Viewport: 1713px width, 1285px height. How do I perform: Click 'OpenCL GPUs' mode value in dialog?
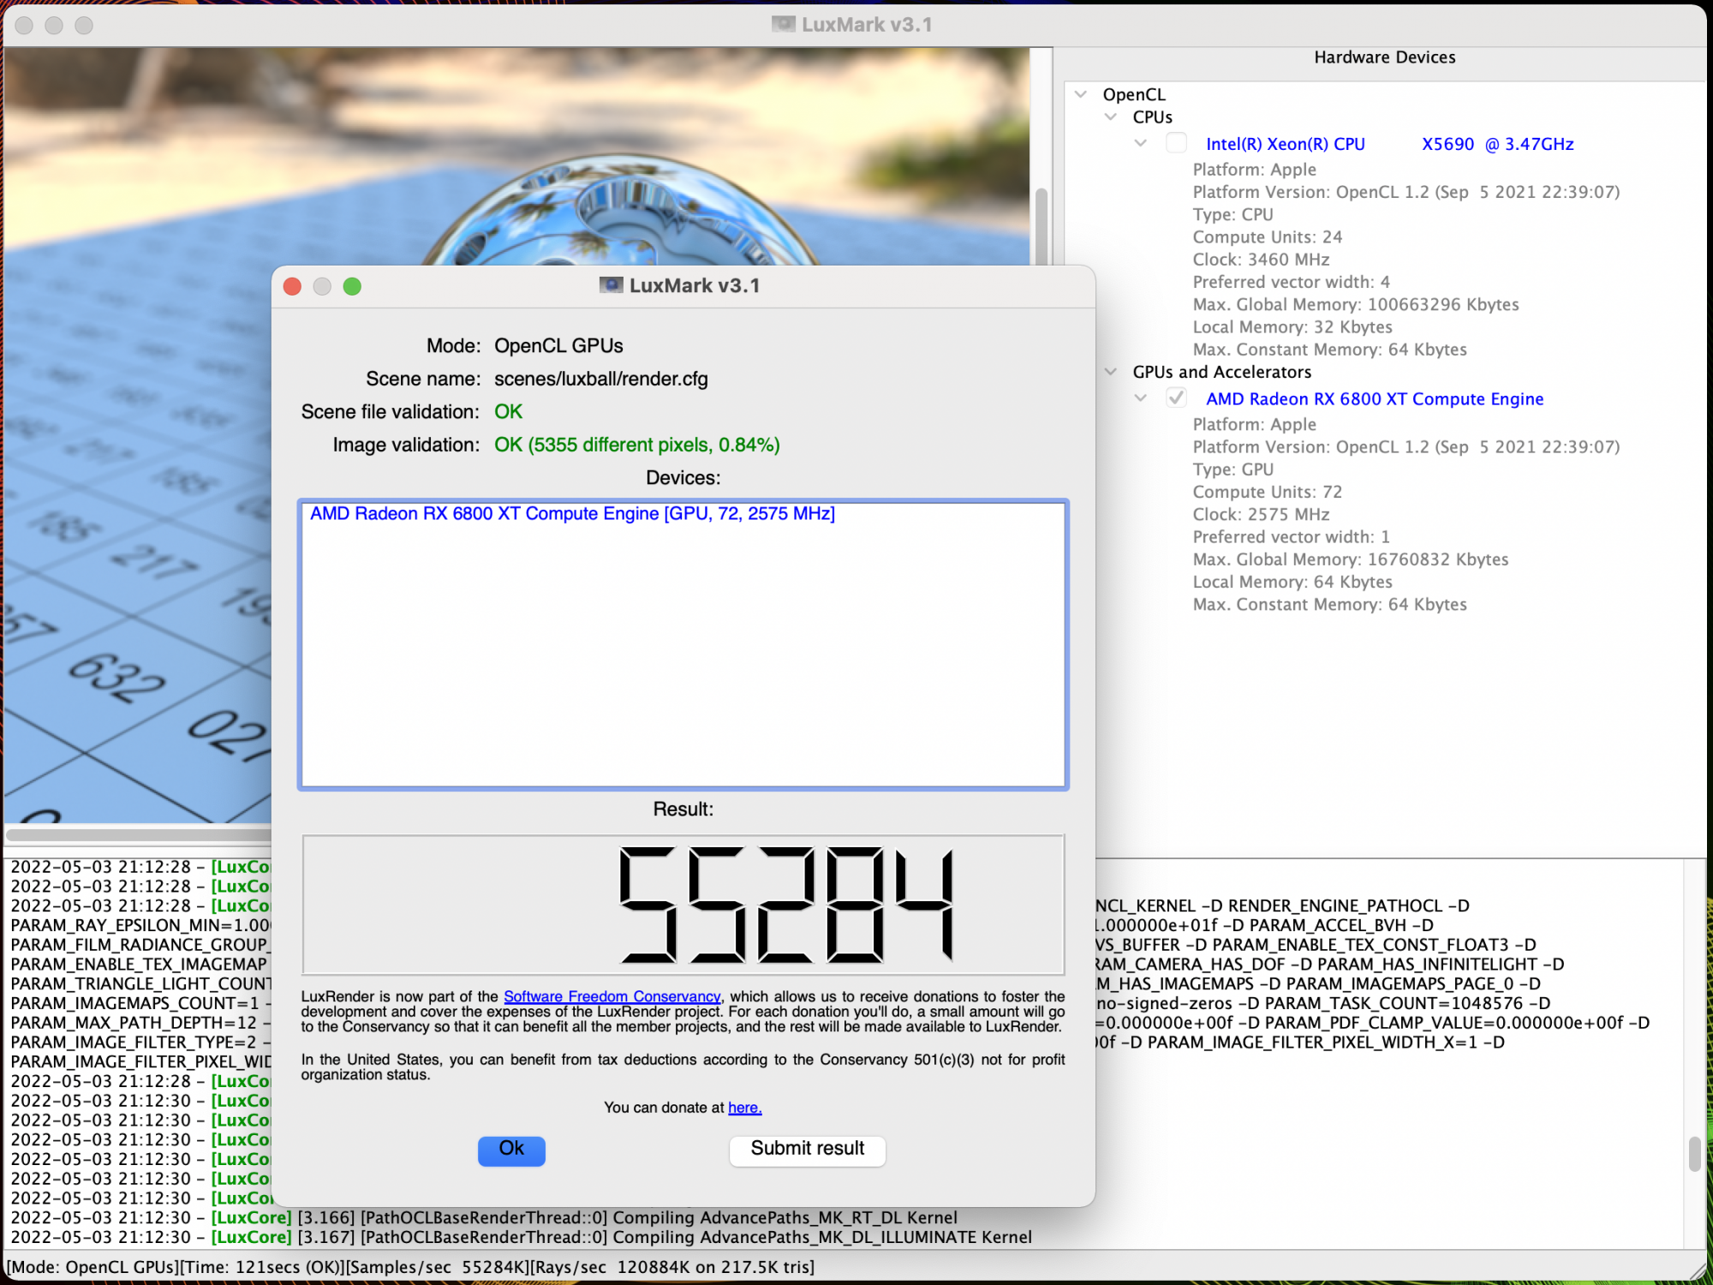click(558, 345)
